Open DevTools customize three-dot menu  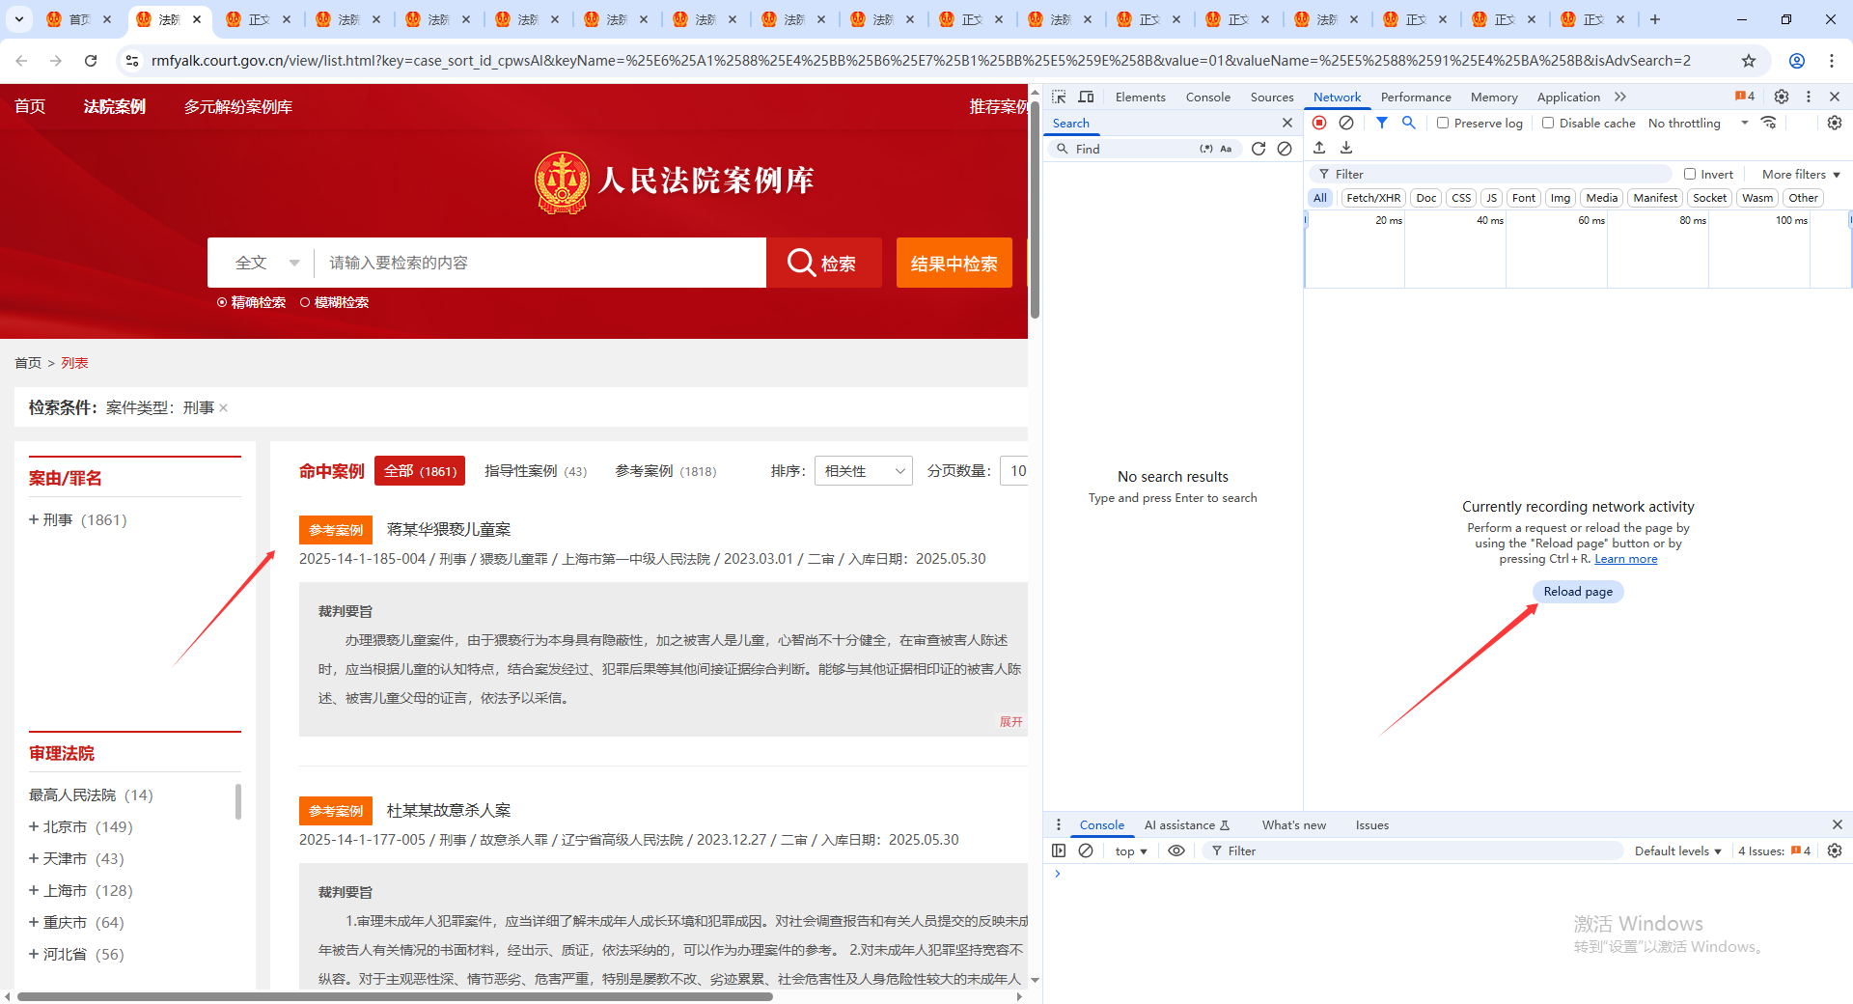click(1809, 97)
